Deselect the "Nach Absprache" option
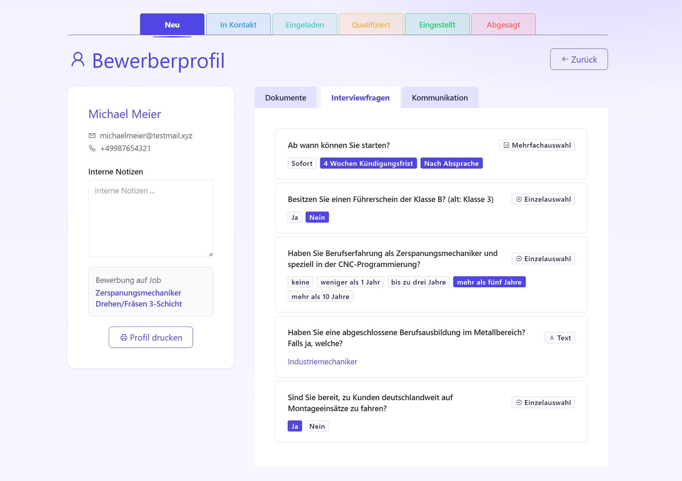Image resolution: width=682 pixels, height=481 pixels. pyautogui.click(x=451, y=163)
